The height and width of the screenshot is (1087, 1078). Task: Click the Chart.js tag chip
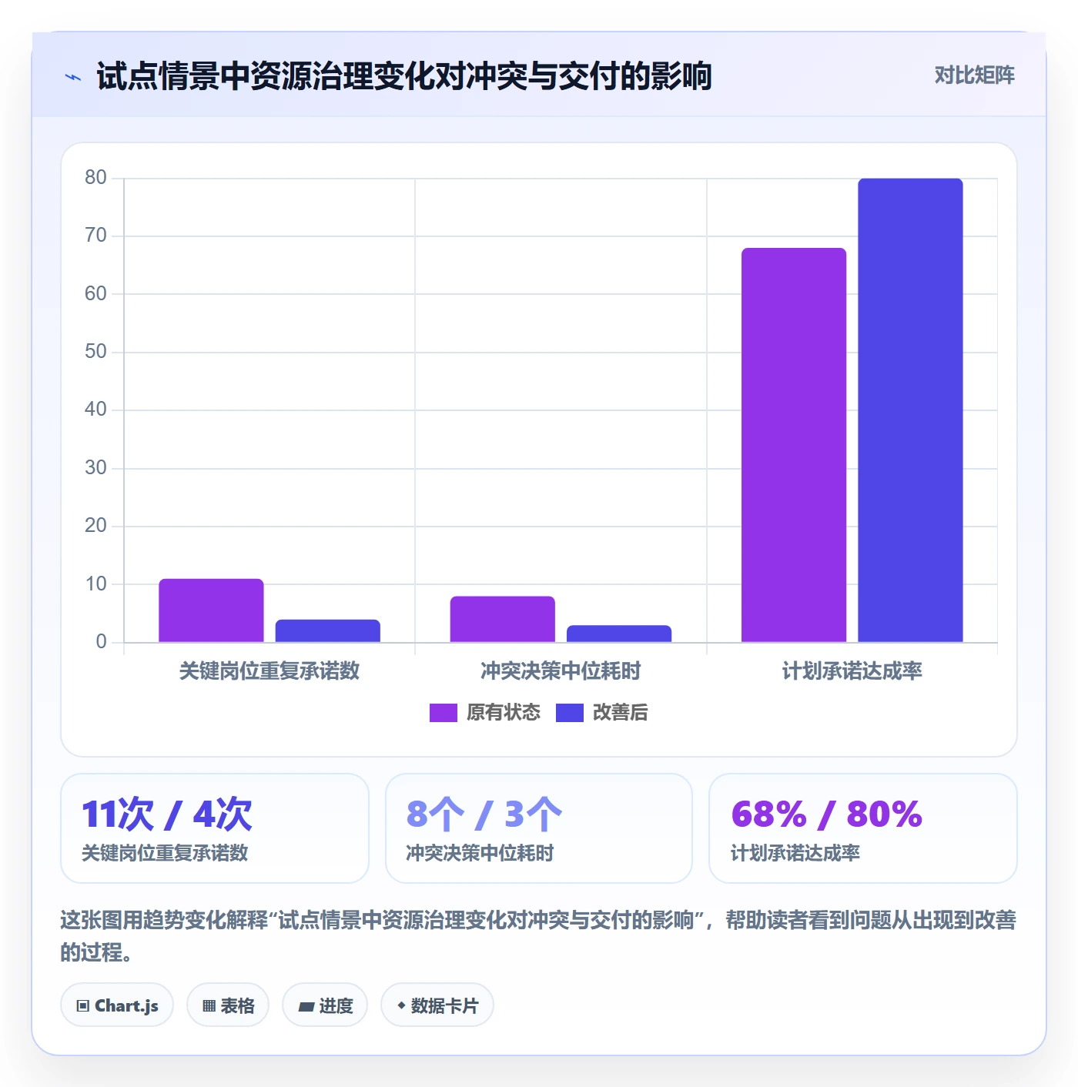pos(117,1005)
